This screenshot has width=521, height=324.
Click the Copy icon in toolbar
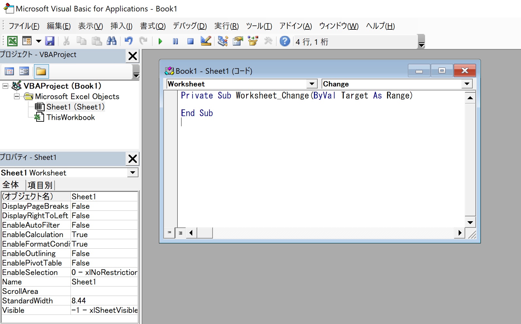point(81,41)
